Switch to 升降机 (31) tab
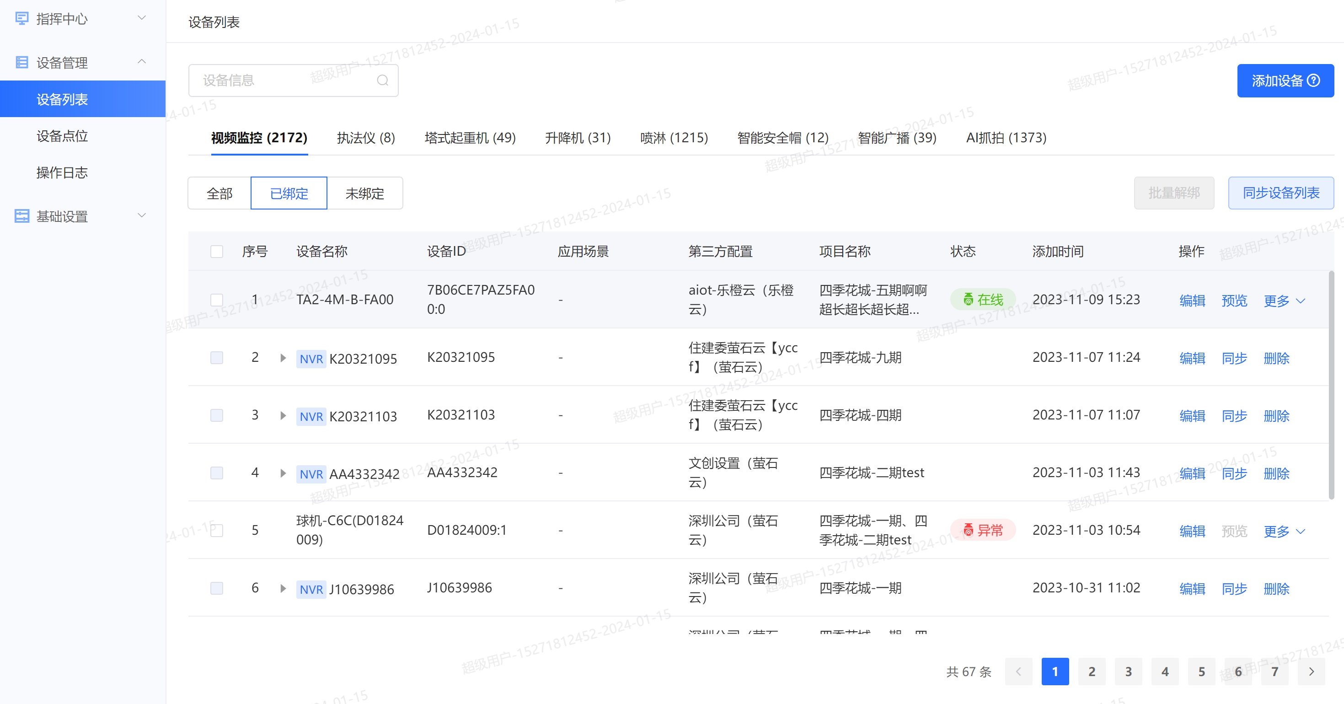Screen dimensions: 1344x704 click(578, 138)
